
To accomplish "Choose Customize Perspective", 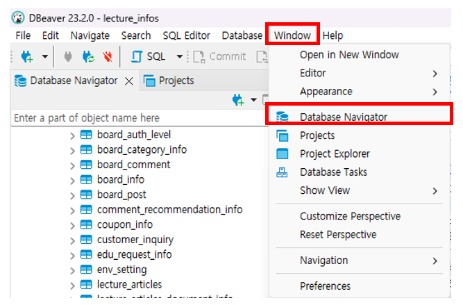I will tap(351, 217).
